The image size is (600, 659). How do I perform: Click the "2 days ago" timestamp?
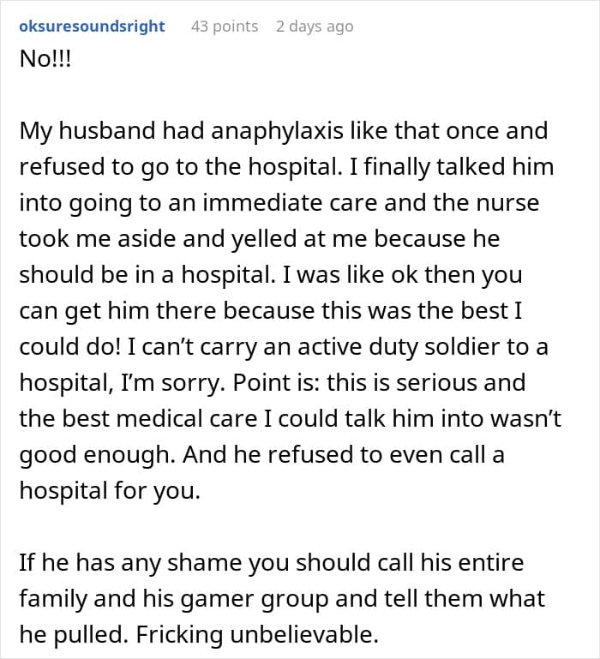[x=315, y=27]
